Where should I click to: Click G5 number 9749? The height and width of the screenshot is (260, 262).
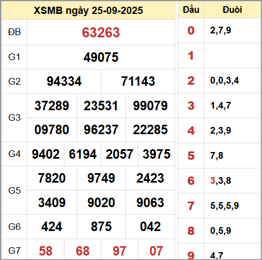(x=101, y=178)
